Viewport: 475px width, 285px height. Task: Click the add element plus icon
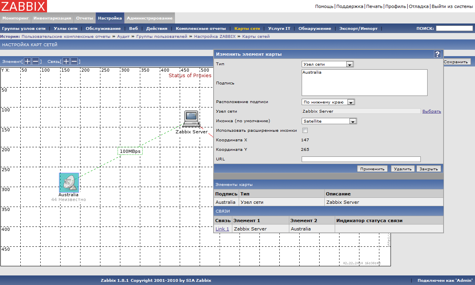[27, 61]
